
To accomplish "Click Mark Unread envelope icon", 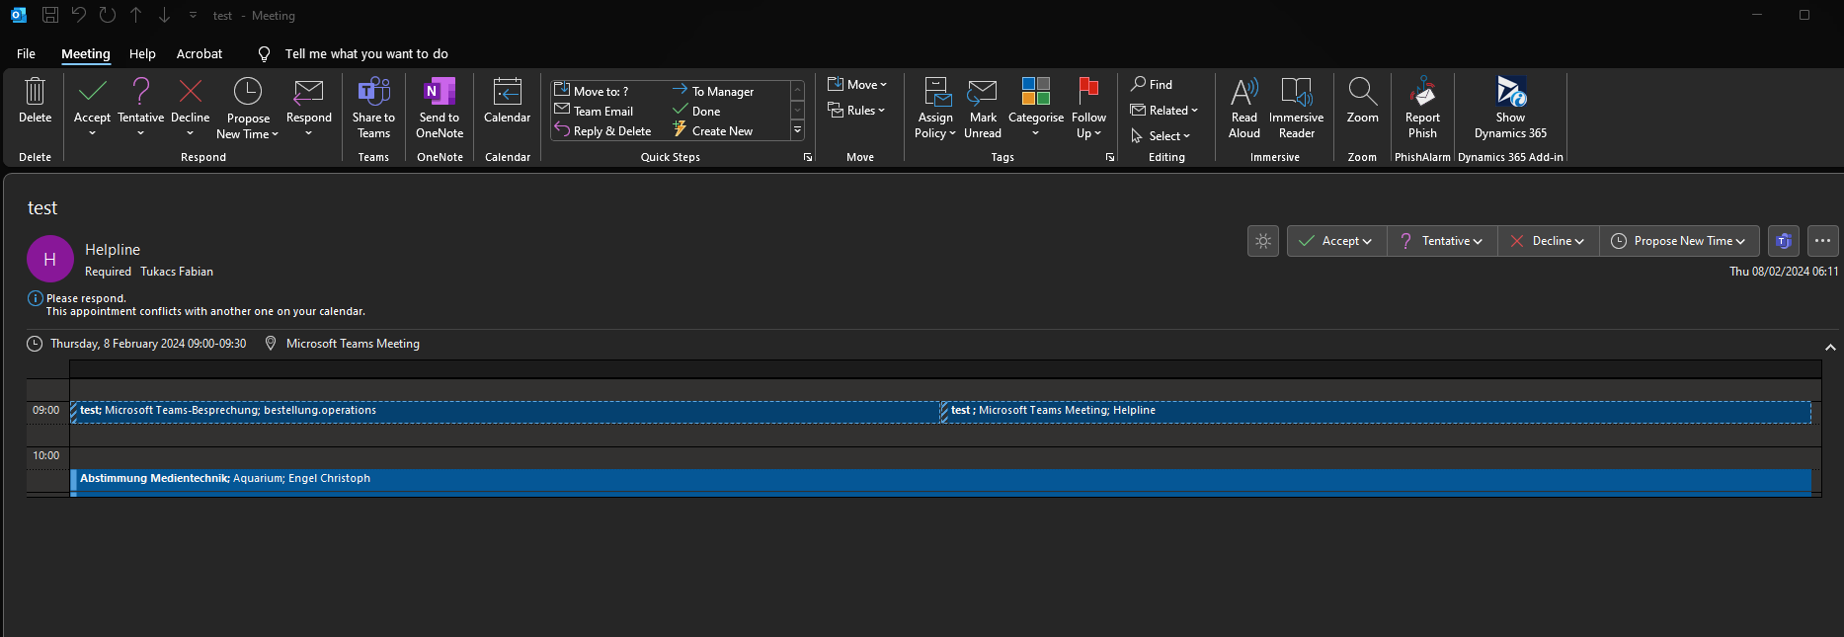I will point(982,92).
